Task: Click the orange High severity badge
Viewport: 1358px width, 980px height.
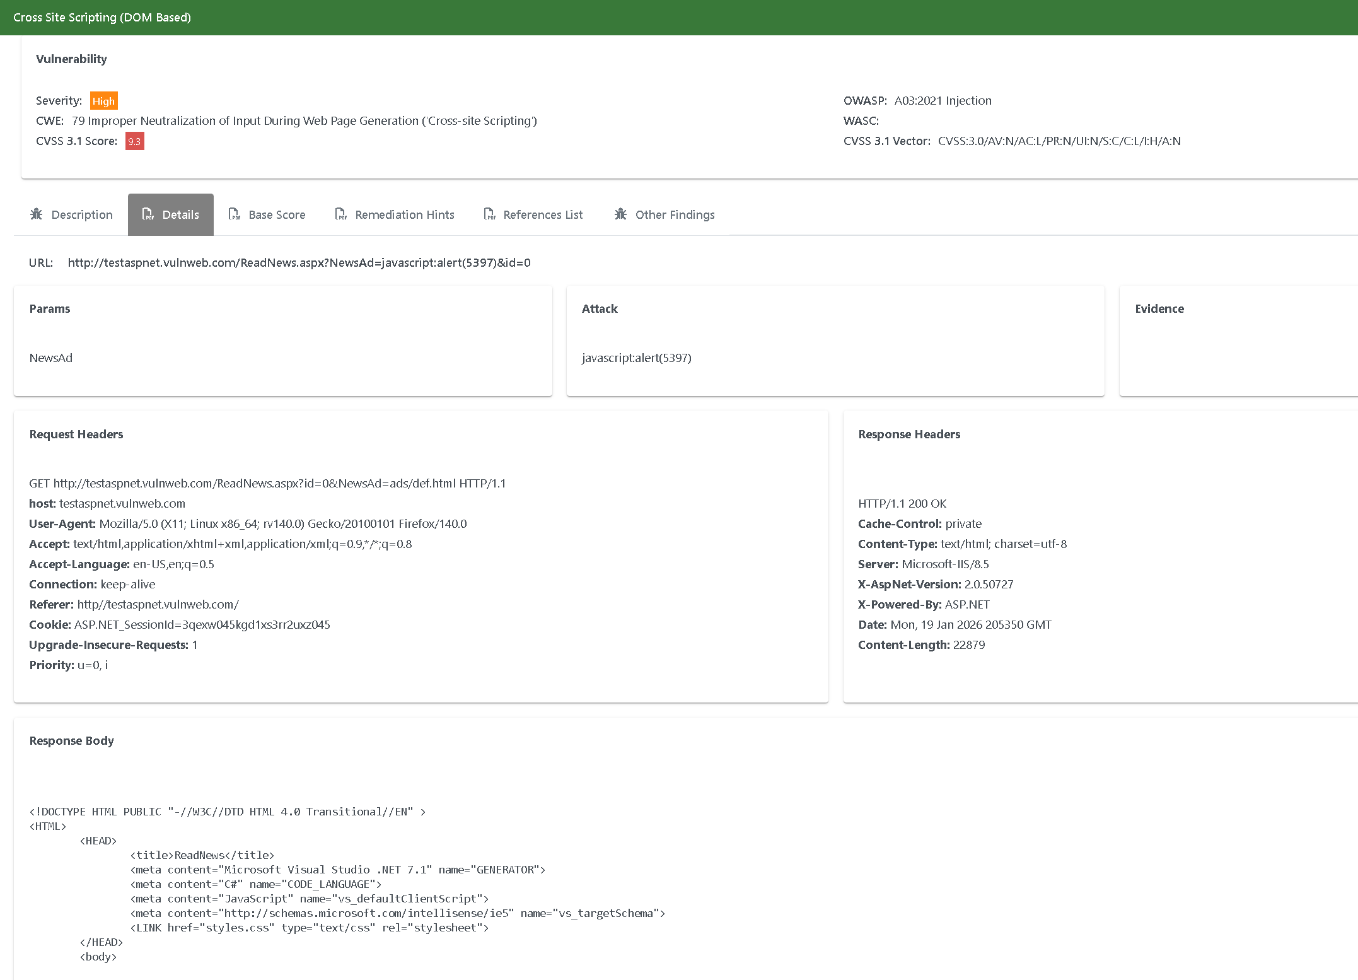Action: click(103, 101)
